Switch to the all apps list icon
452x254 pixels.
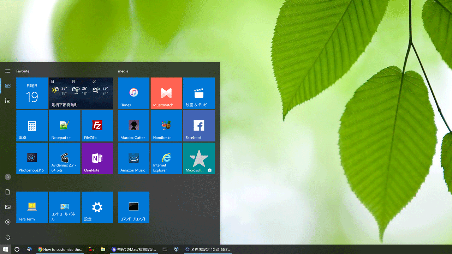[x=8, y=101]
